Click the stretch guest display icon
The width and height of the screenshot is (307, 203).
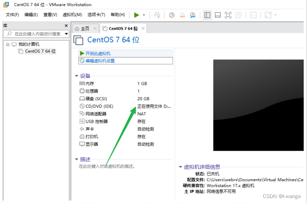(x=268, y=15)
